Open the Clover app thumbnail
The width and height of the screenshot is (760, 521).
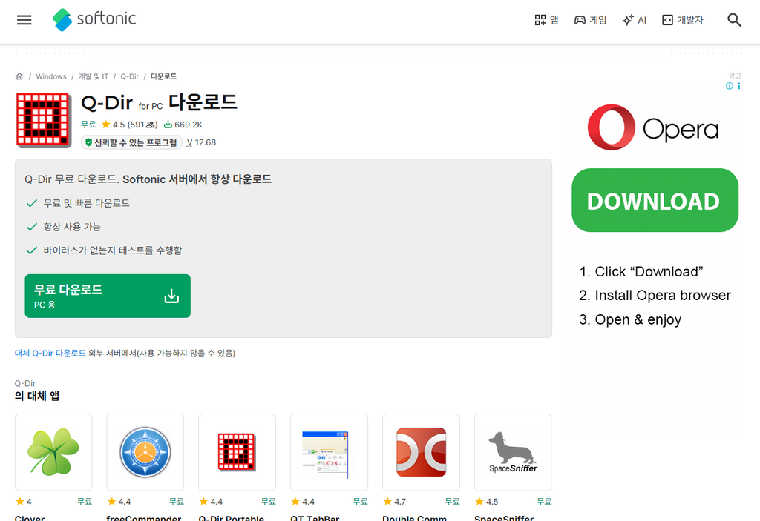tap(53, 452)
